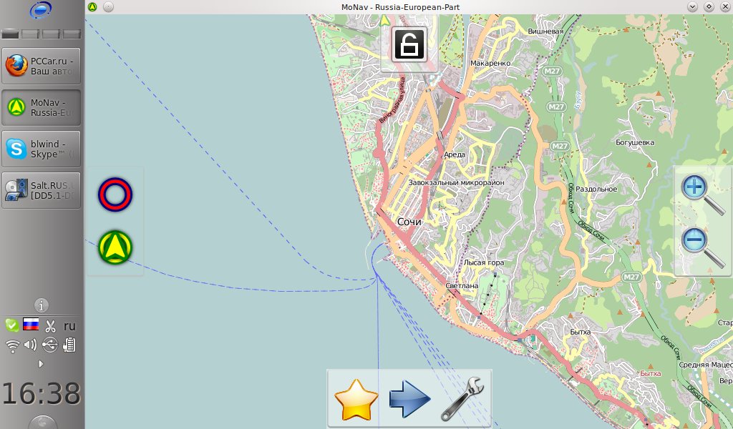Viewport: 733px width, 429px height.
Task: Open the 'ru' keyboard layout switcher
Action: coord(69,326)
